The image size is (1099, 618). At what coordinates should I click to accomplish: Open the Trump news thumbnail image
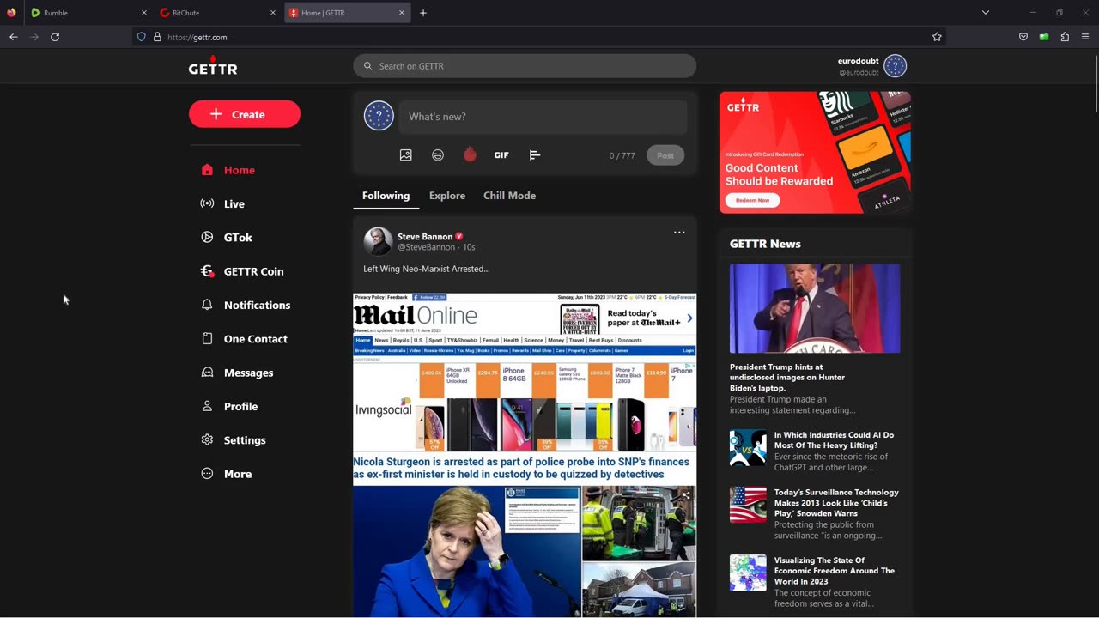coord(815,308)
